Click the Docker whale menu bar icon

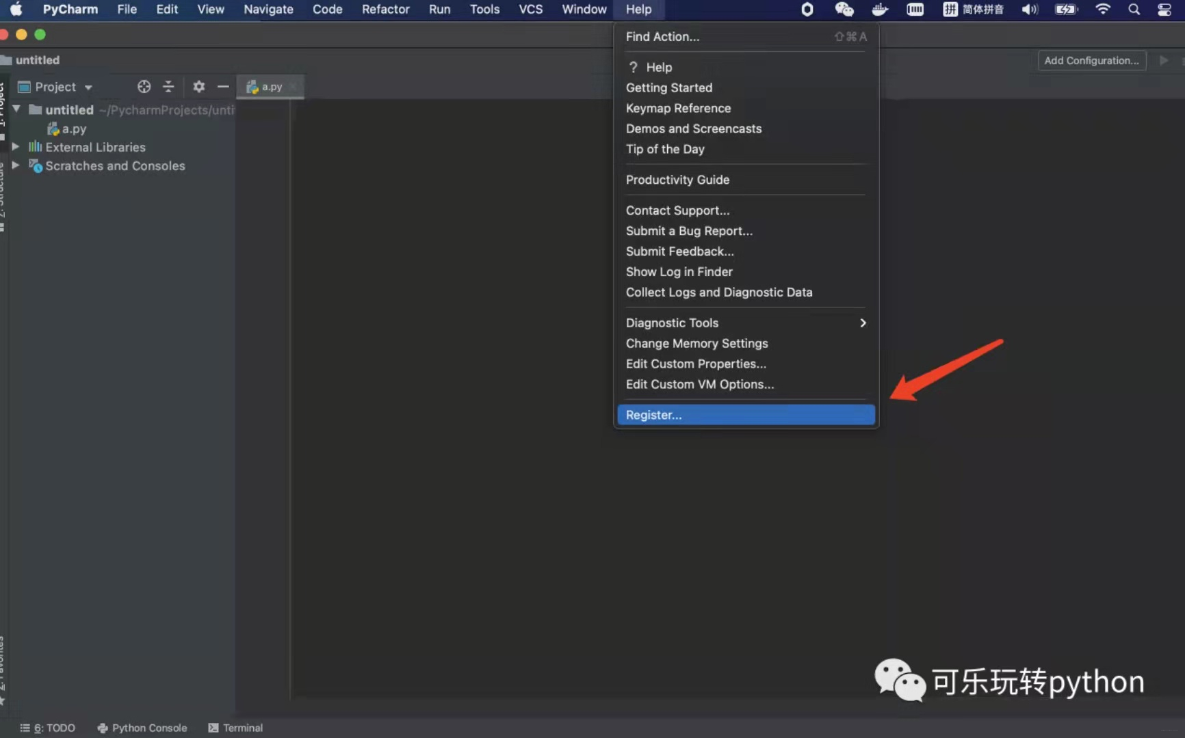tap(879, 10)
